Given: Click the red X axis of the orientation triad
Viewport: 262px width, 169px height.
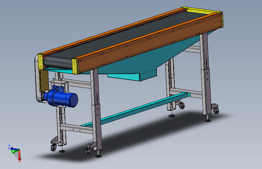Looking at the screenshot, I should [x=19, y=155].
